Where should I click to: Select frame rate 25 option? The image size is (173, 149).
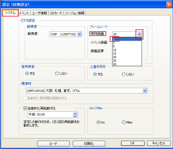[127, 61]
